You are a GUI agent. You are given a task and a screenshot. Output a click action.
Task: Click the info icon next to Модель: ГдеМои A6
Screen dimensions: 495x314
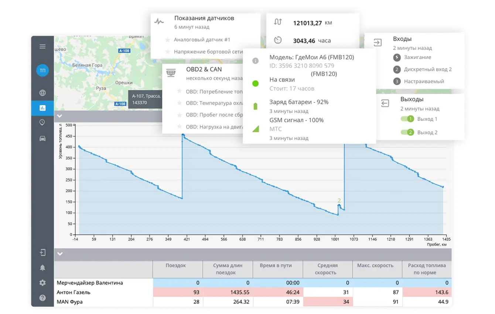pyautogui.click(x=255, y=61)
